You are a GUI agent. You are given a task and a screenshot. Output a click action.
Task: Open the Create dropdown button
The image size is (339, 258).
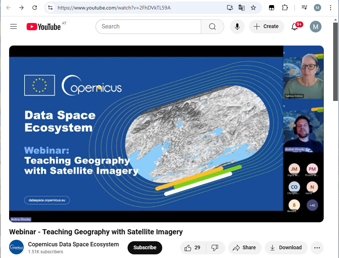[266, 27]
